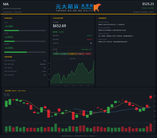Select the Strong Buy segment of rating bar
Viewport: 157px width, 138px height.
tap(57, 54)
